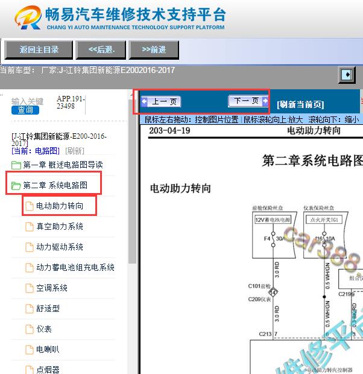Open the 动力驱动系统 document
363x374 pixels.
pos(60,247)
